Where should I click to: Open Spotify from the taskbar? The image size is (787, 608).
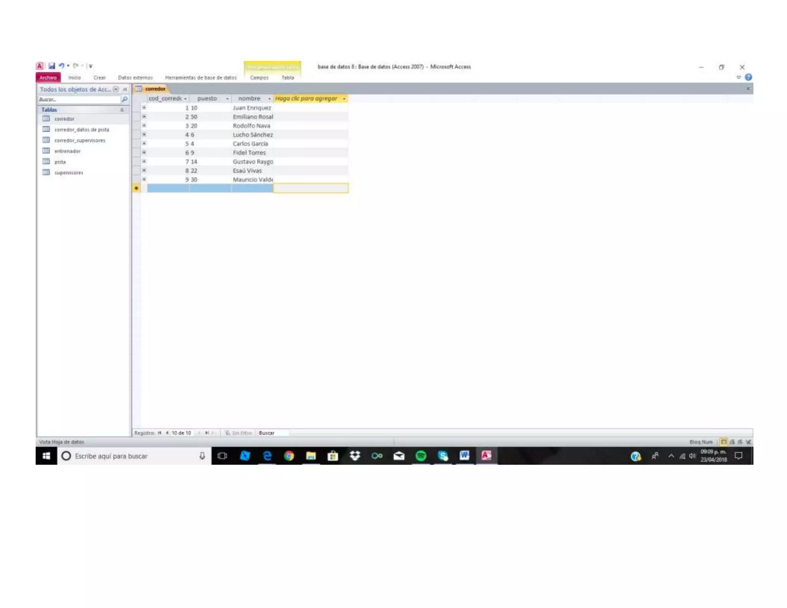coord(421,456)
